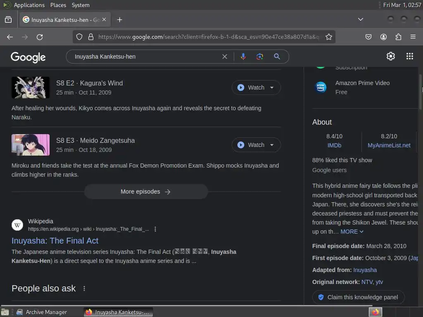Open the Firefox account icon
Viewport: 423px width, 317px height.
tap(383, 37)
